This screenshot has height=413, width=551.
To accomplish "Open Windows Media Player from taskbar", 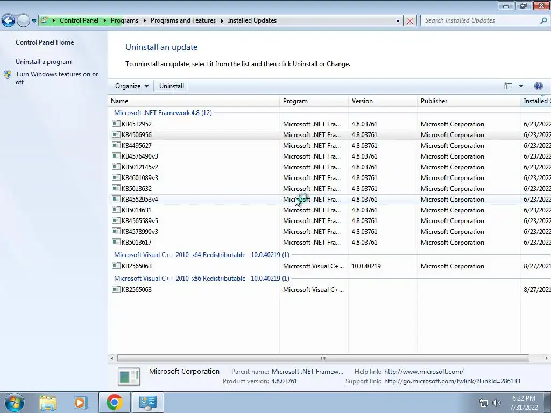I will 80,402.
